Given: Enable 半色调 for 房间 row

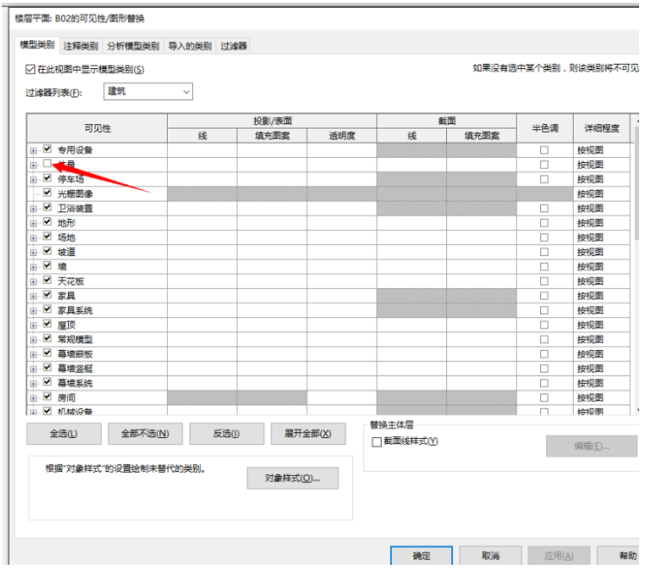Looking at the screenshot, I should (544, 398).
